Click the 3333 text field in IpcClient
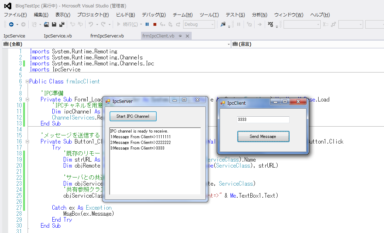Screen dimensions: 384x233 pyautogui.click(x=263, y=120)
